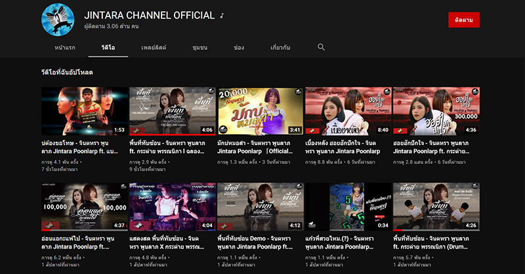Play the 1:53 video thumbnail
This screenshot has width=525, height=274.
(85, 111)
